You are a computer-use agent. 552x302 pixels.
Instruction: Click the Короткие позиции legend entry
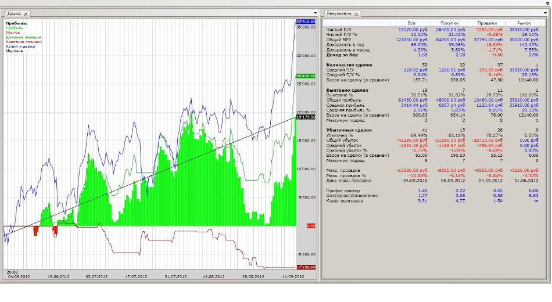click(x=23, y=42)
